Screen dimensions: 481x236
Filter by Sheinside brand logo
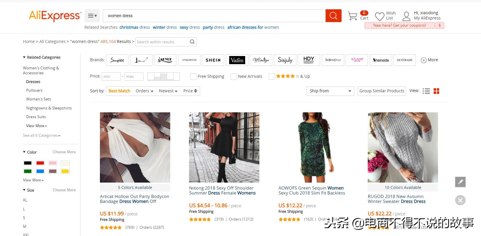click(381, 60)
